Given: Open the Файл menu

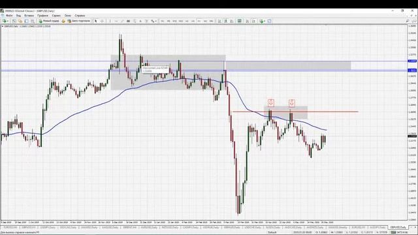Looking at the screenshot, I should click(x=9, y=16).
